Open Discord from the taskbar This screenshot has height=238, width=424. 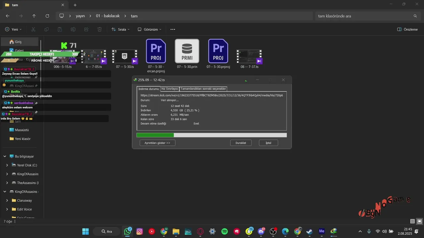click(x=261, y=231)
